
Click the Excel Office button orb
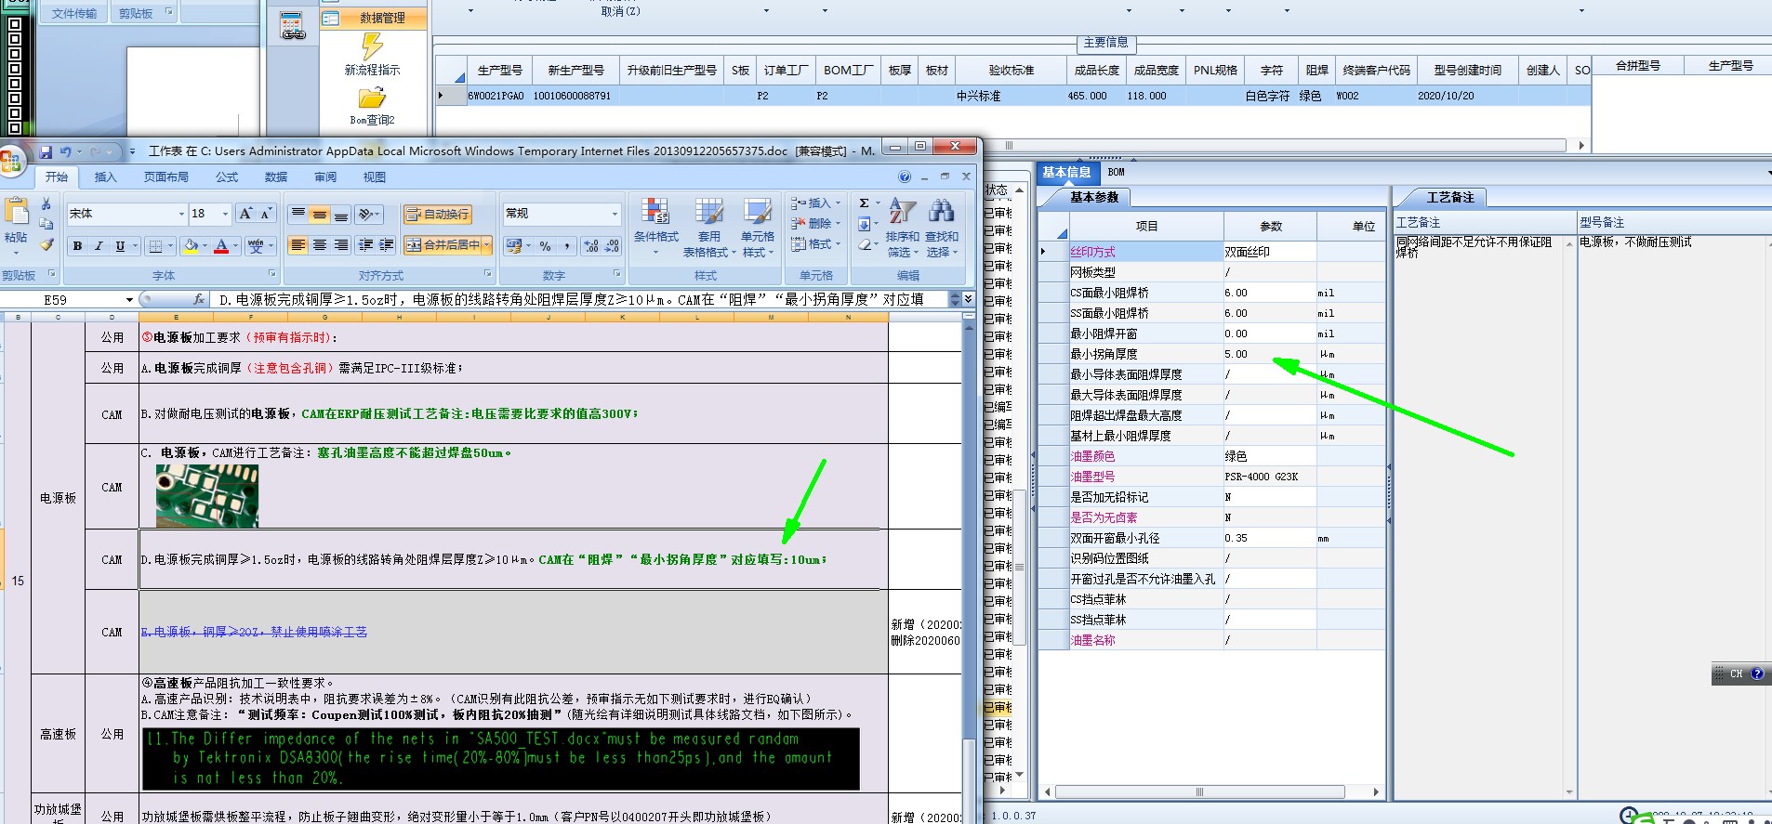[x=11, y=162]
